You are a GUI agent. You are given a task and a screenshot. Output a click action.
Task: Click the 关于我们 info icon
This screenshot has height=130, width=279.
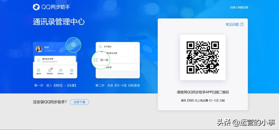tap(100, 47)
